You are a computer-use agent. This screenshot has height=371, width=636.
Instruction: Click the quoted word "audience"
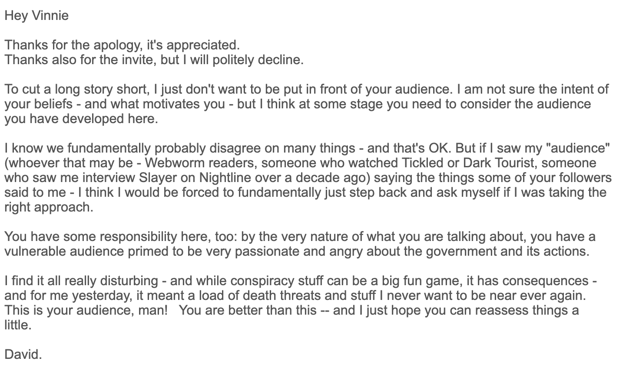580,149
